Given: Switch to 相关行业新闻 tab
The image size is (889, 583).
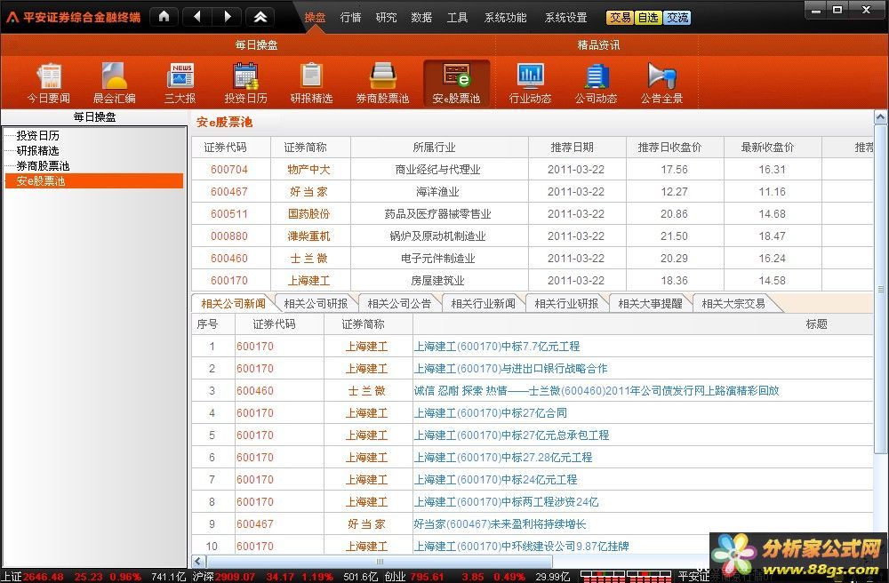Looking at the screenshot, I should click(x=483, y=304).
